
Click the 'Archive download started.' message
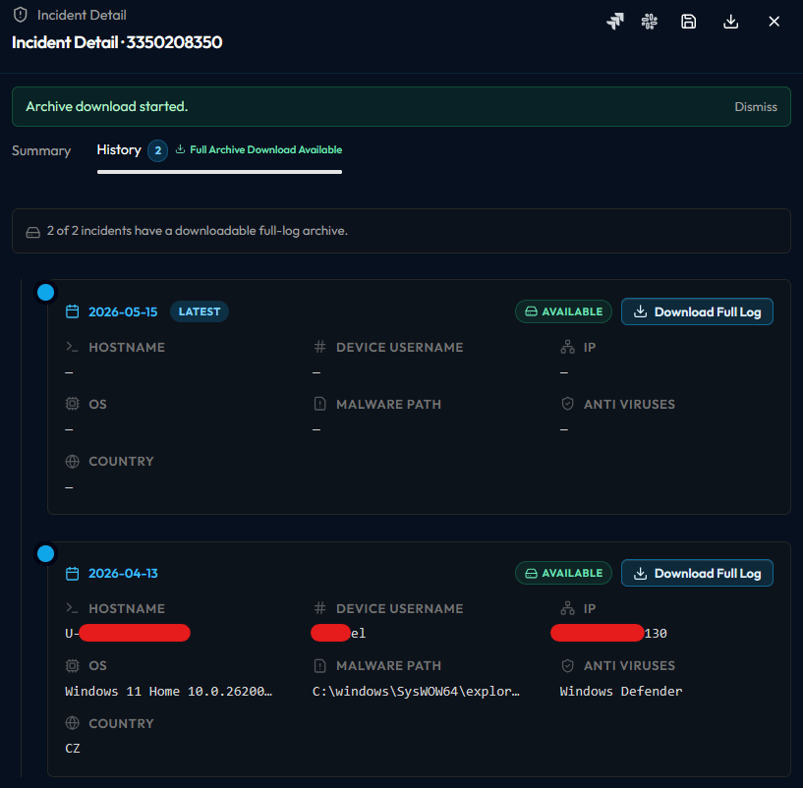tap(107, 106)
